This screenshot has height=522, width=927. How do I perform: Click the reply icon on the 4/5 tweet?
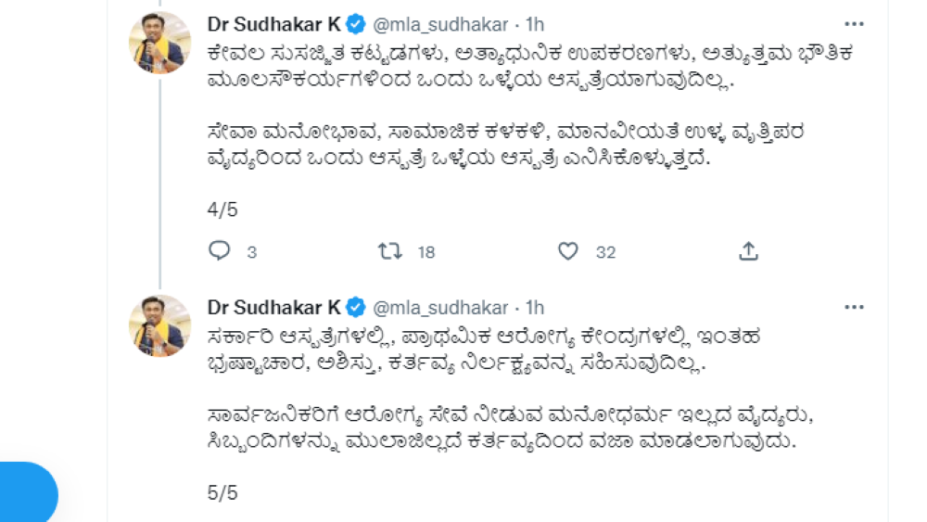point(220,251)
